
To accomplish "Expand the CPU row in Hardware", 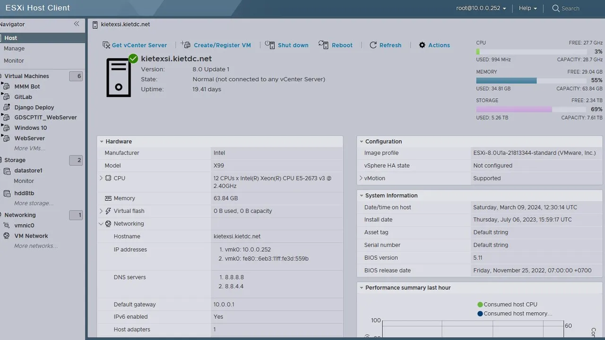I will (101, 178).
